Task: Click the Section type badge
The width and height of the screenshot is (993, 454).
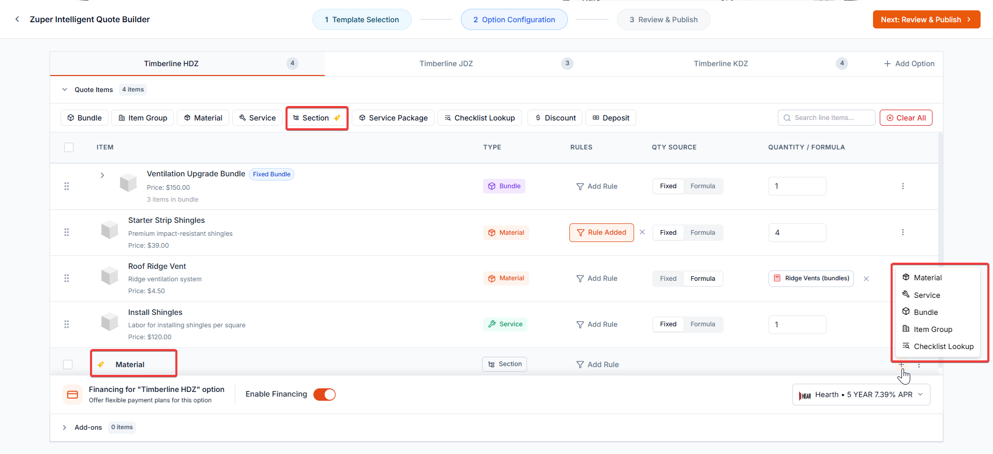Action: [504, 364]
